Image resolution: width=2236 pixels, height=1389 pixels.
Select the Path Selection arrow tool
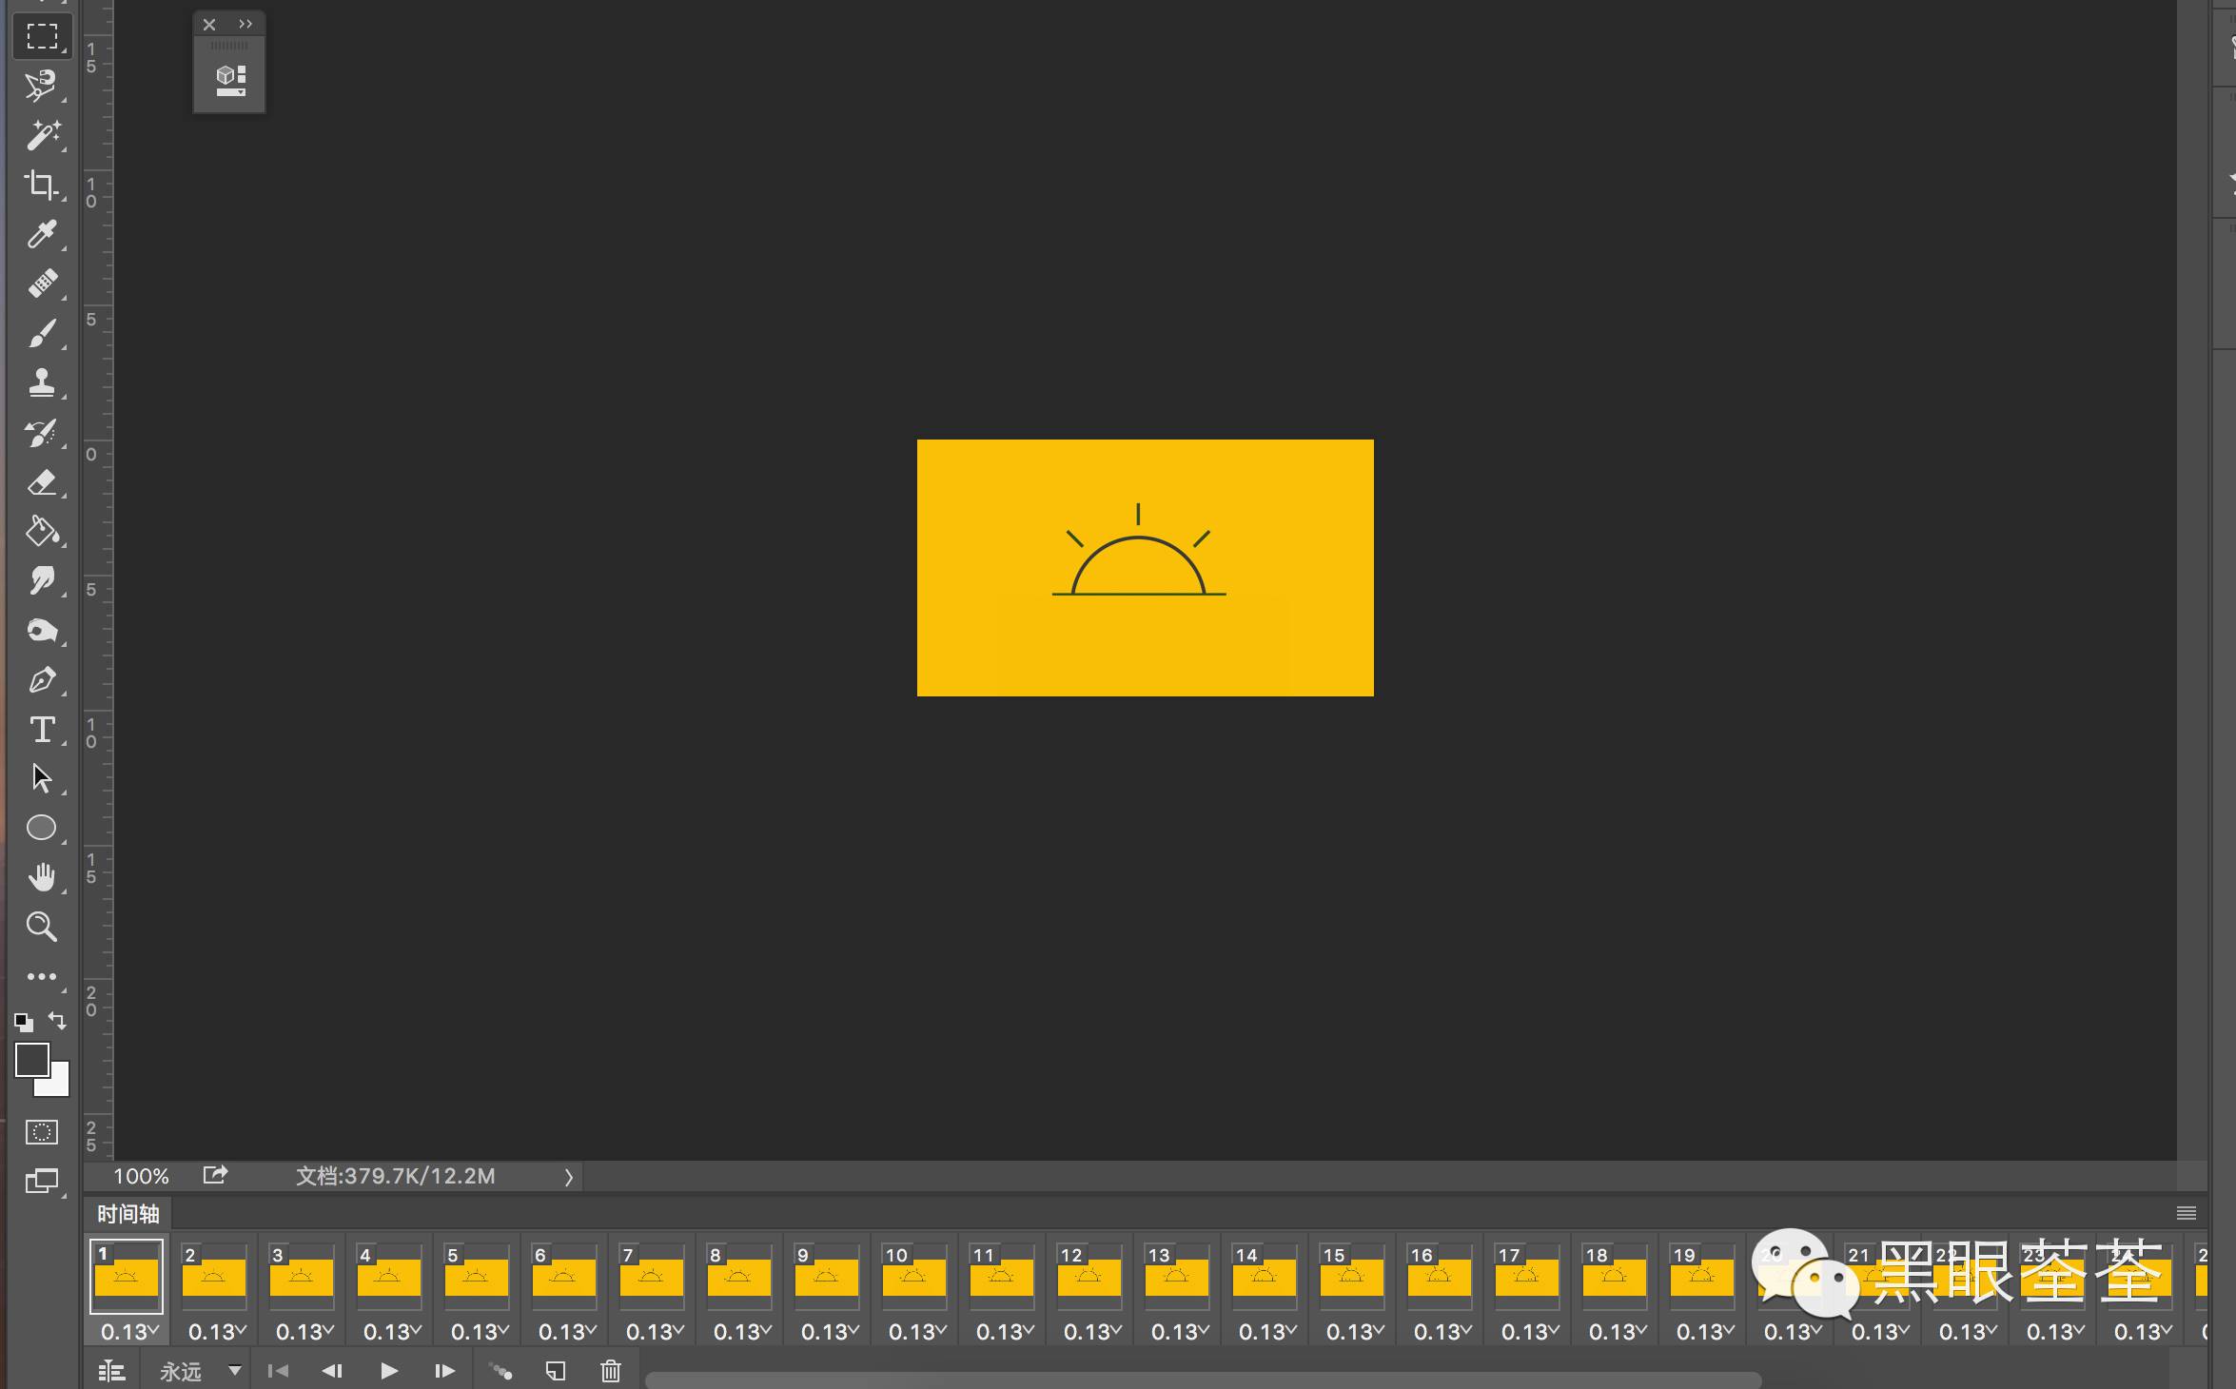[42, 779]
